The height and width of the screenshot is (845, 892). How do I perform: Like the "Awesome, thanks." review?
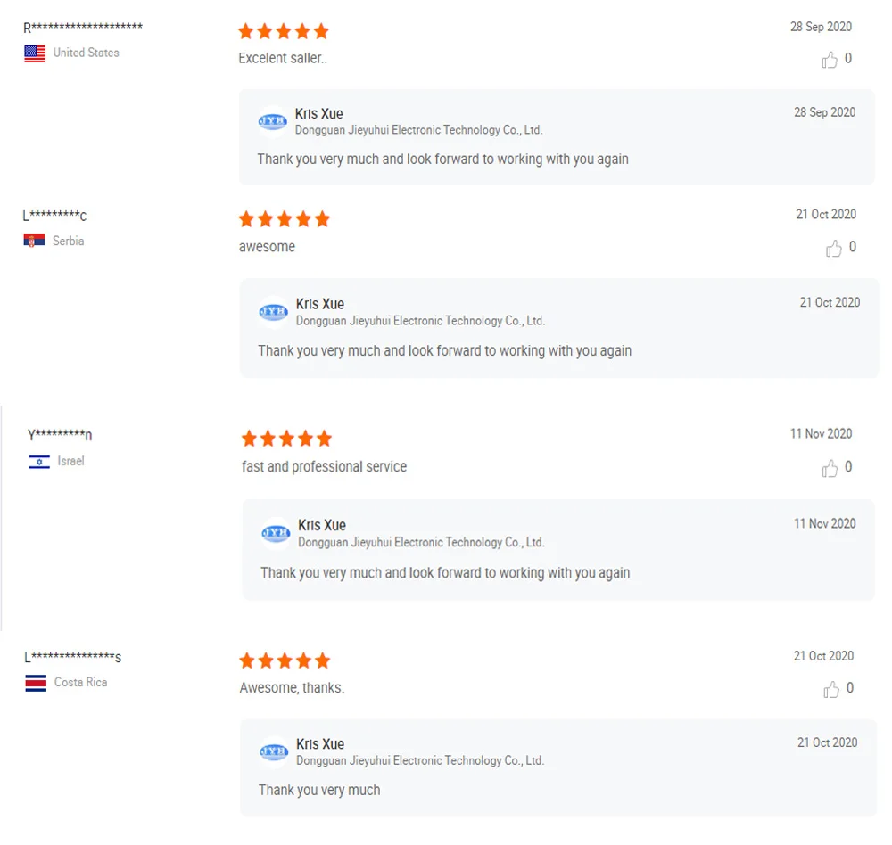831,689
